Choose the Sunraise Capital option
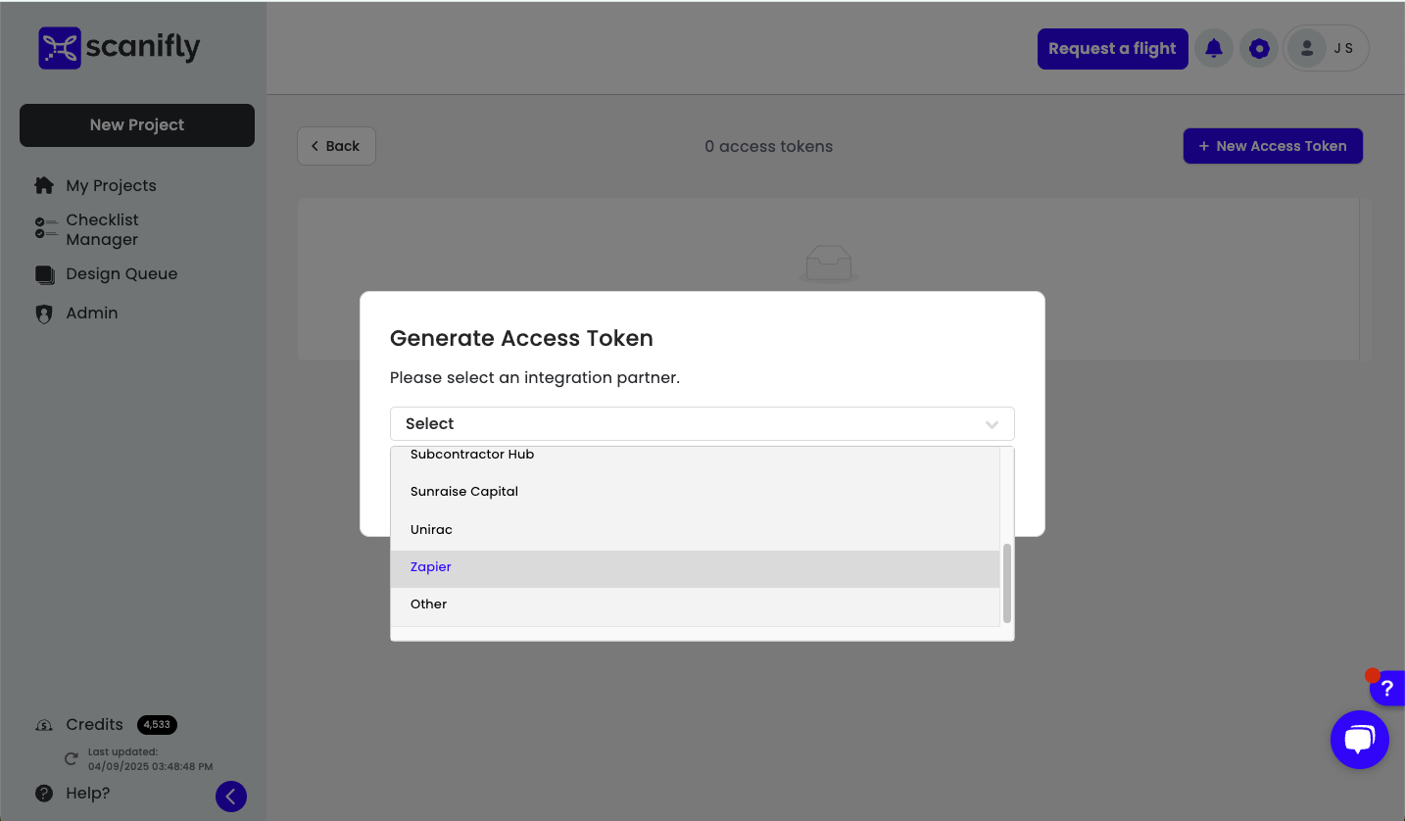Image resolution: width=1405 pixels, height=821 pixels. [695, 492]
